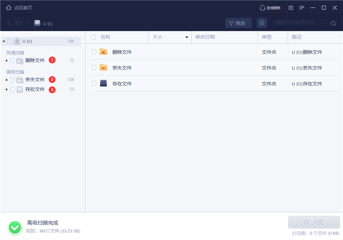The height and width of the screenshot is (240, 343).
Task: Tick the 丢失文件 checkbox in tree
Action: [13, 80]
